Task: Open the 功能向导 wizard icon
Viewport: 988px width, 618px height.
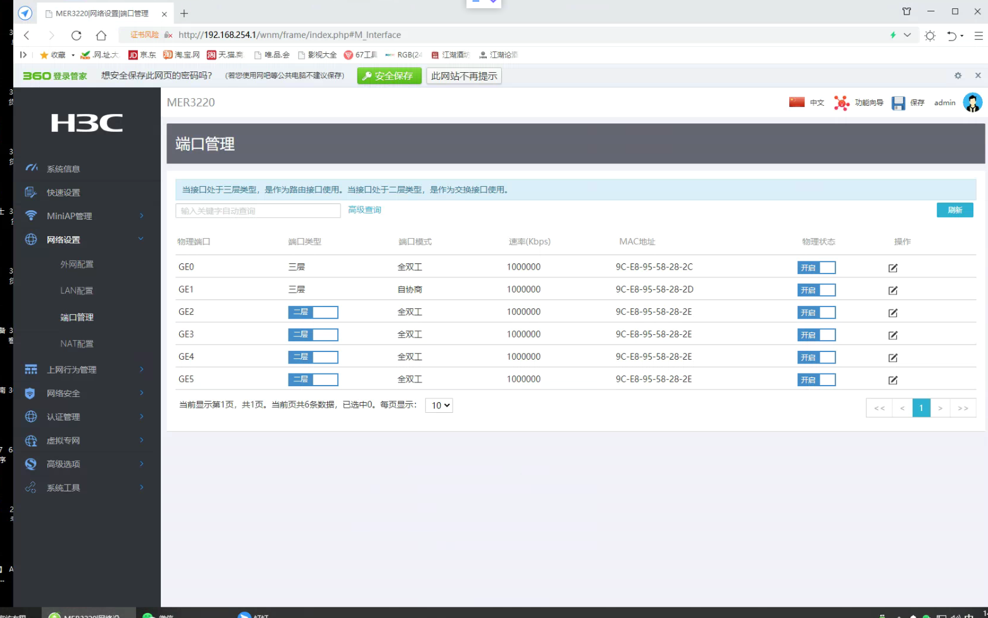Action: coord(841,103)
